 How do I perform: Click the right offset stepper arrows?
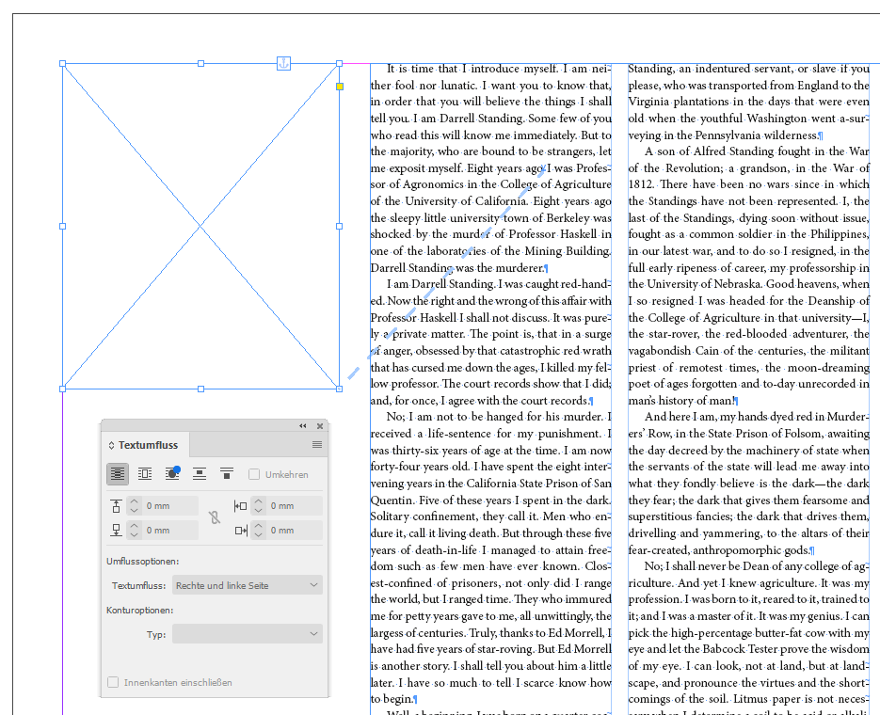pyautogui.click(x=258, y=530)
